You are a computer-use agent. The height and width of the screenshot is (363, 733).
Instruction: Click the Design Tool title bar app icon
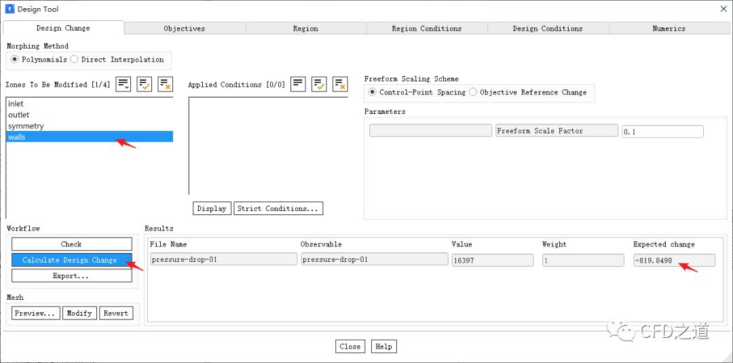tap(10, 9)
